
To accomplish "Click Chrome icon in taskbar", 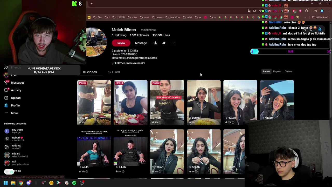I will [x=21, y=183].
